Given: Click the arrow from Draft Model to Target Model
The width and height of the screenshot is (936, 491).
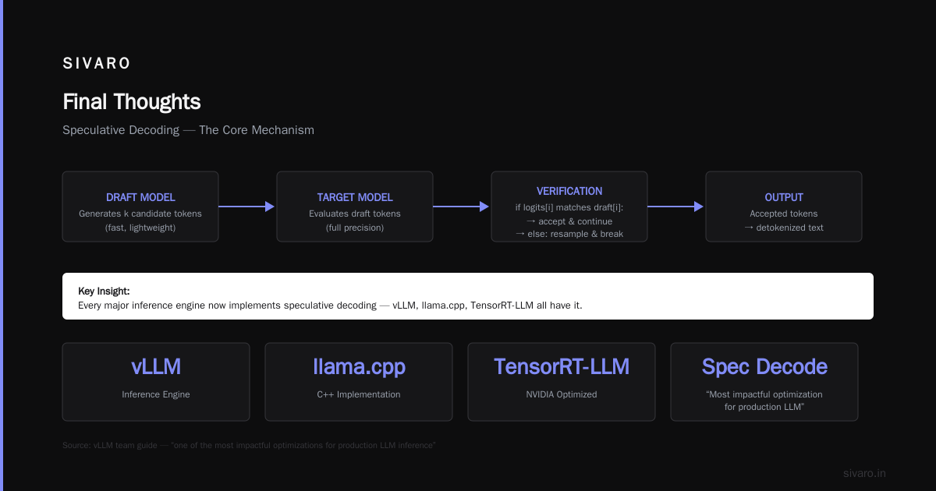Looking at the screenshot, I should tap(247, 207).
